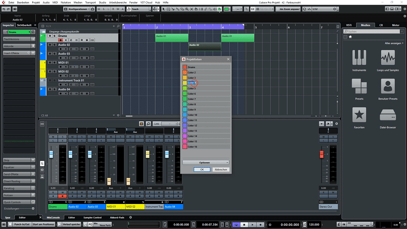Mute the MIDI 01 track
The width and height of the screenshot is (407, 229).
pyautogui.click(x=50, y=62)
